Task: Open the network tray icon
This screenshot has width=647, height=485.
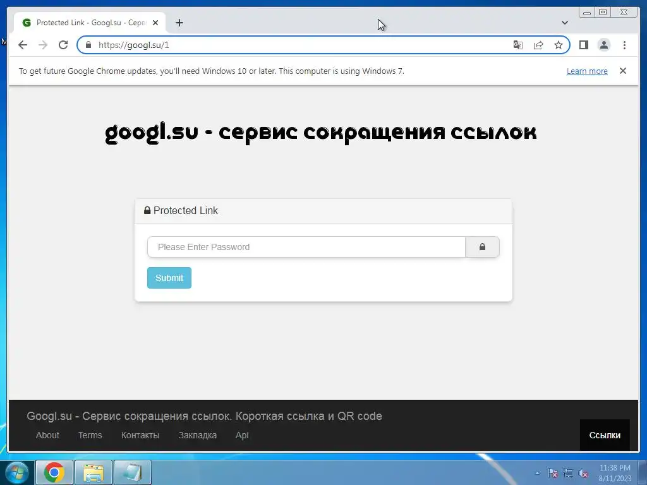Action: pyautogui.click(x=568, y=474)
